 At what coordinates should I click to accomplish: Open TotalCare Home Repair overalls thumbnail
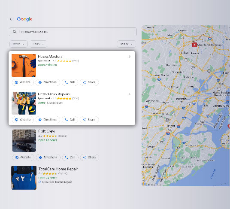[x=24, y=178]
